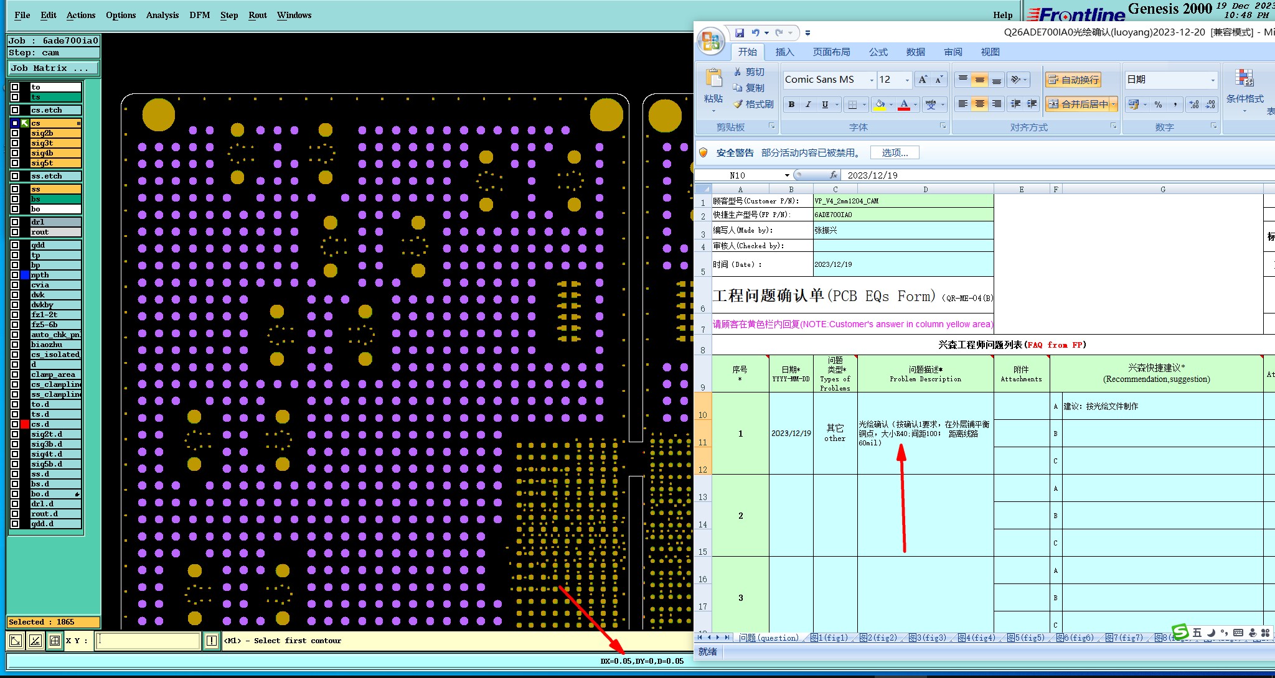Image resolution: width=1275 pixels, height=678 pixels.
Task: Click the zoom-area icon beside X Y field
Action: click(16, 640)
